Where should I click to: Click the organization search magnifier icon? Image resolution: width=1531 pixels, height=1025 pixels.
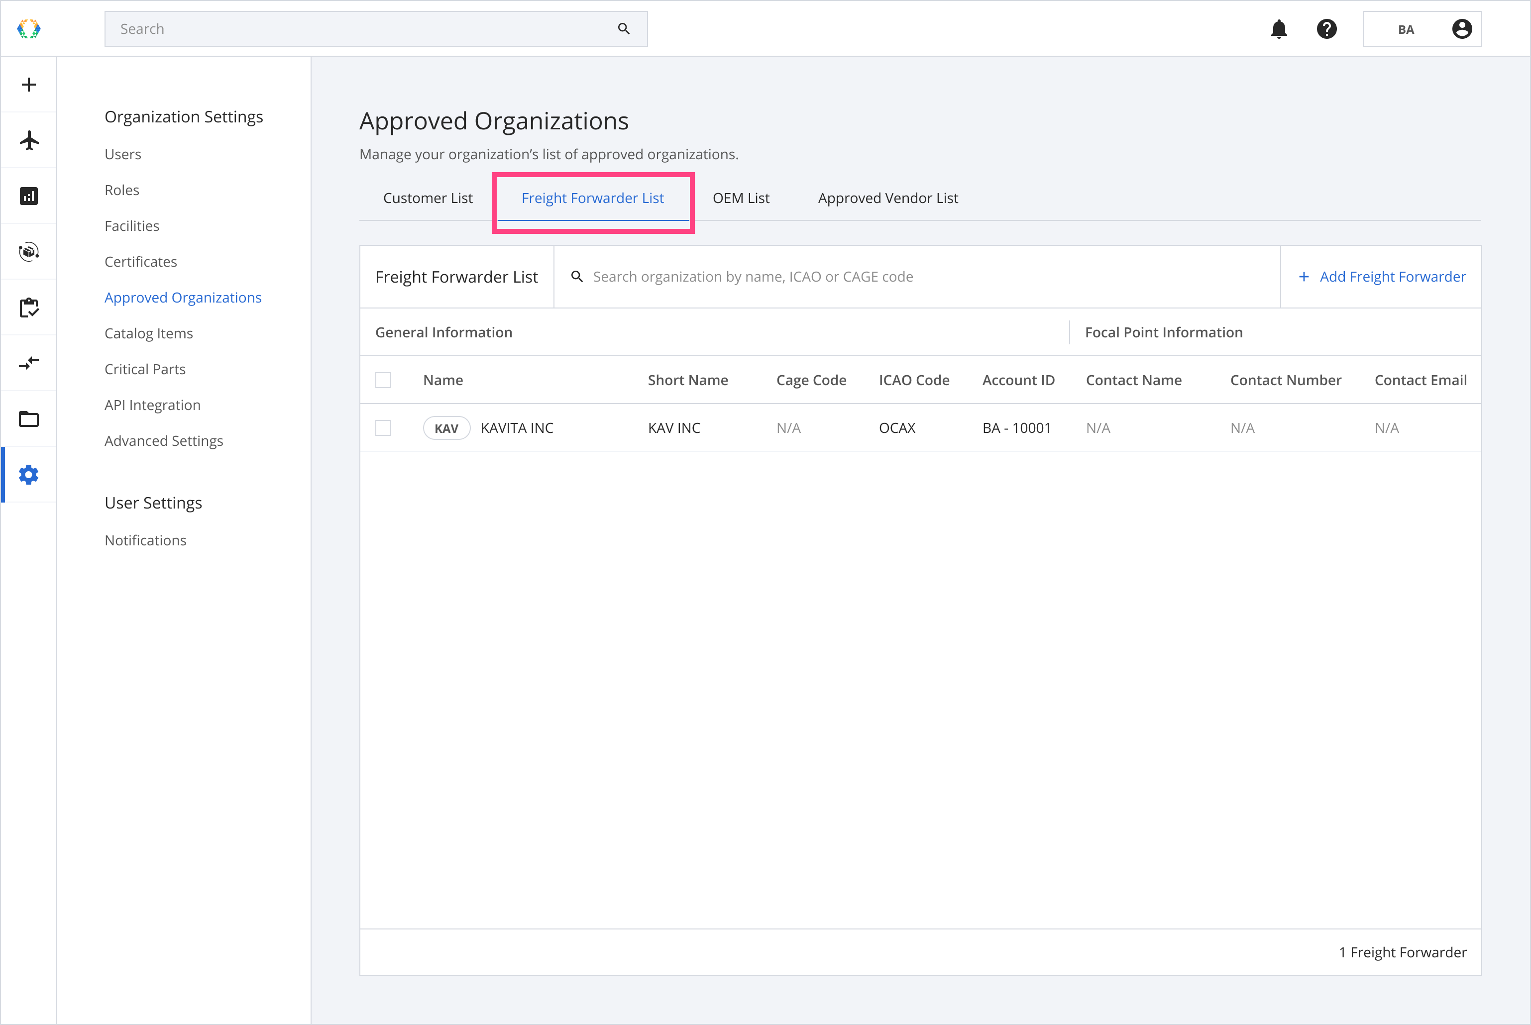[x=576, y=277]
